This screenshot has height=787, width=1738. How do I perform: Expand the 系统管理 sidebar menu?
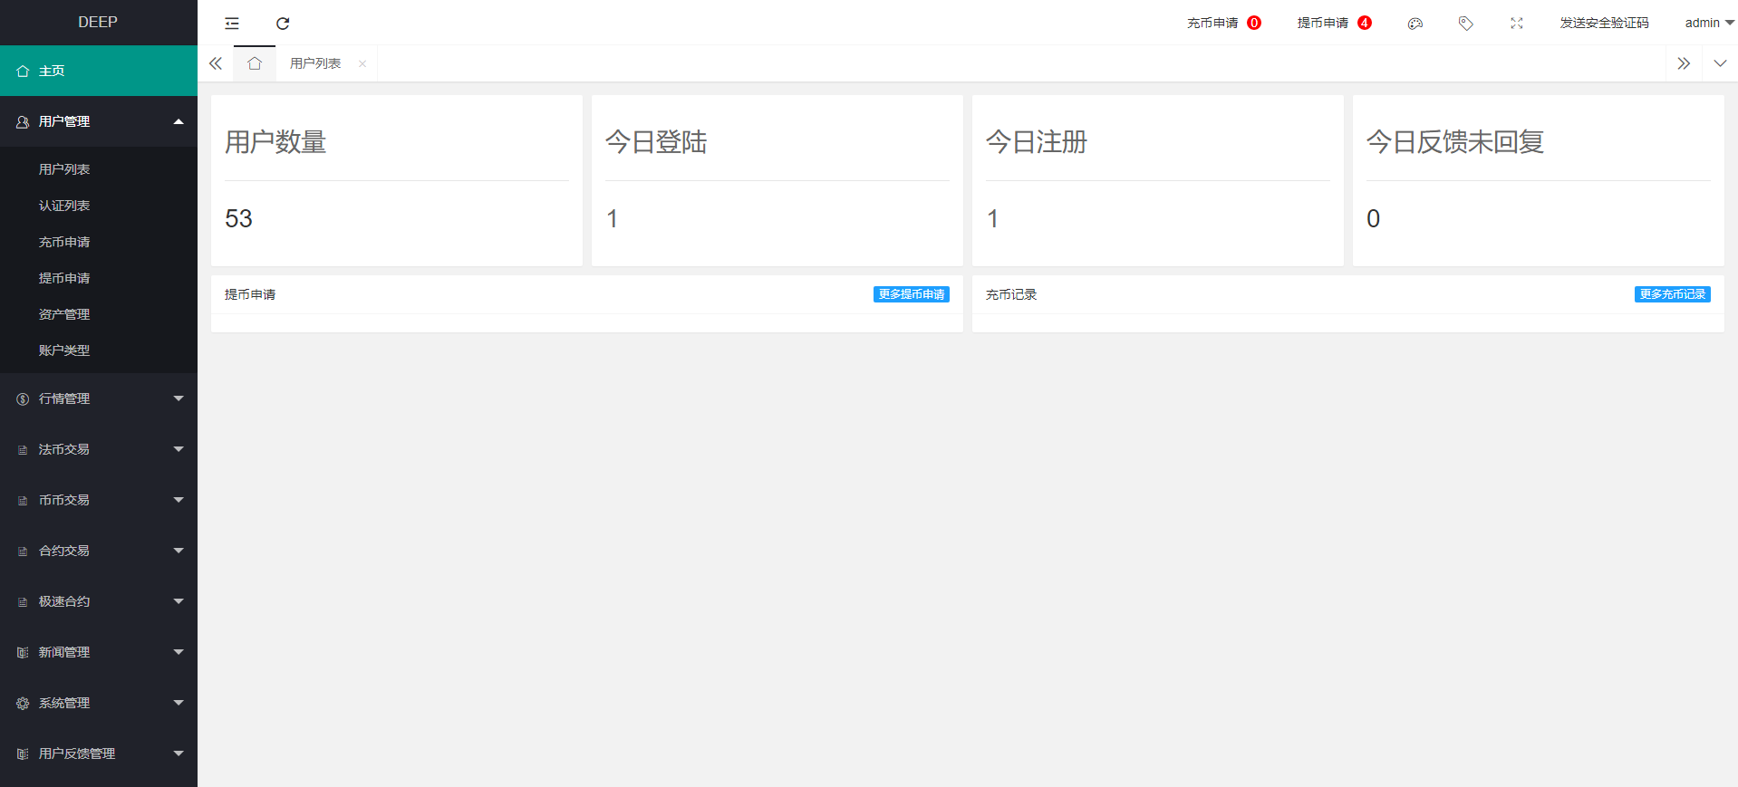[98, 703]
